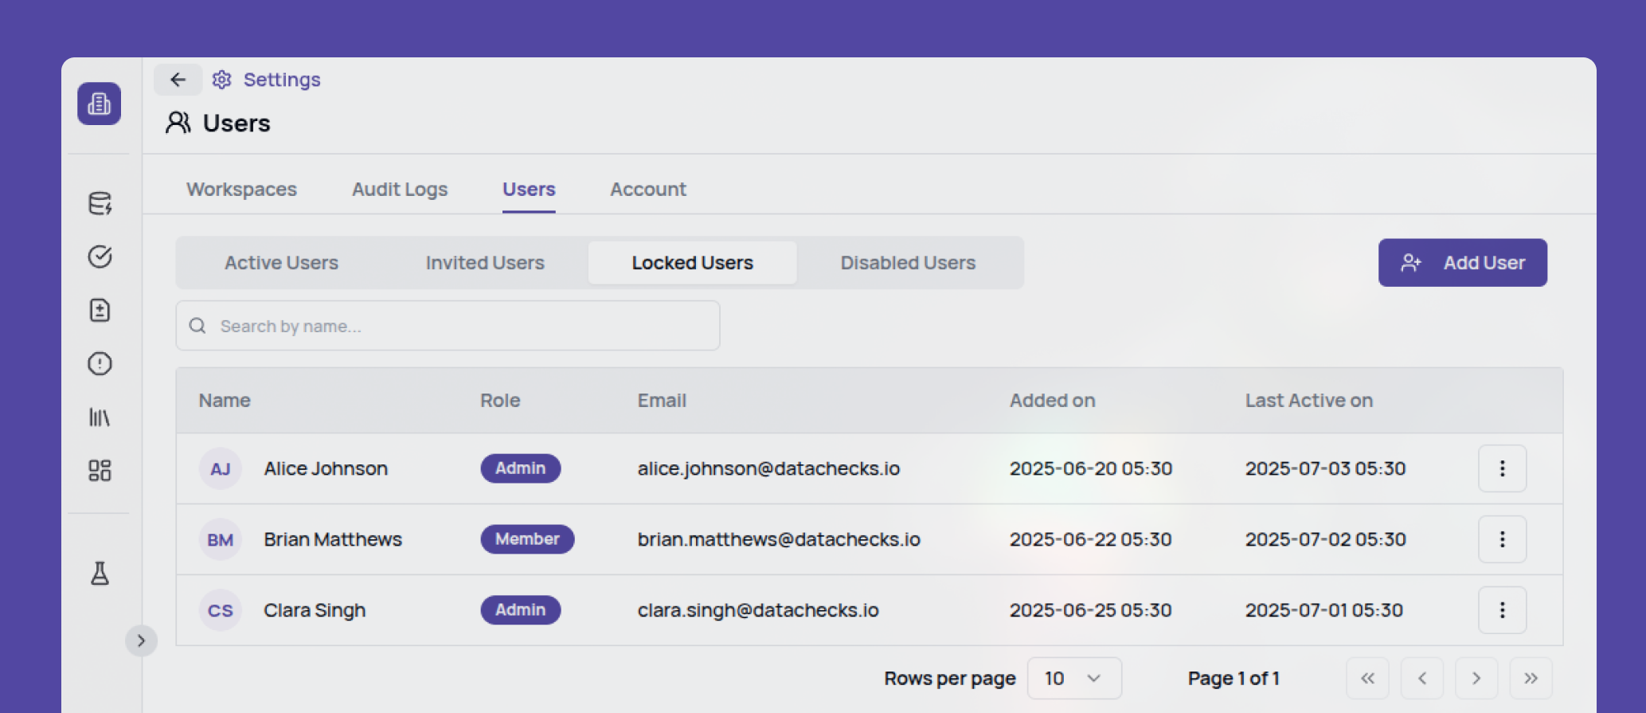Viewport: 1646px width, 713px height.
Task: Click the search magnifier icon
Action: point(197,326)
